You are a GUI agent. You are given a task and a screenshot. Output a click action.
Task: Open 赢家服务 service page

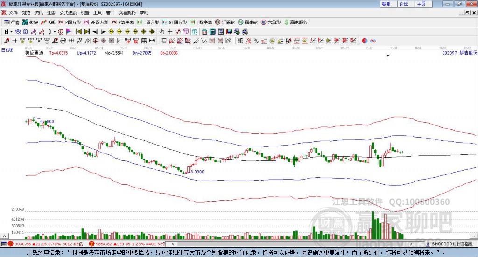point(295,22)
